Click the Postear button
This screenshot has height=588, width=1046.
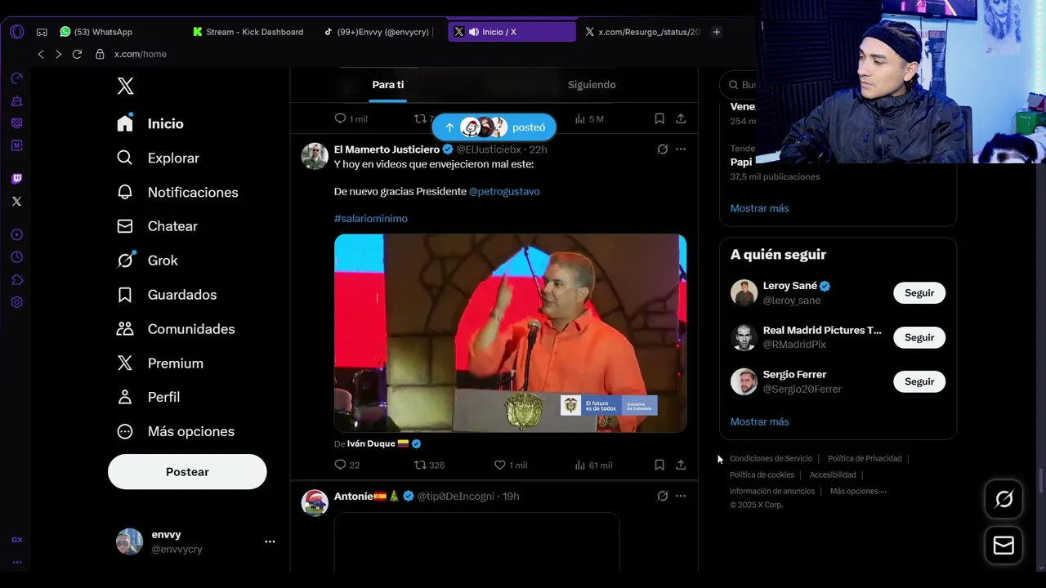(x=187, y=472)
